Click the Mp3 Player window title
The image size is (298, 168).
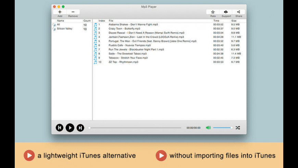(149, 7)
